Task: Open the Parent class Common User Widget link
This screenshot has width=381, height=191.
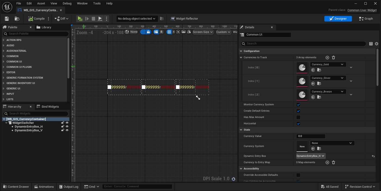Action: tap(362, 10)
